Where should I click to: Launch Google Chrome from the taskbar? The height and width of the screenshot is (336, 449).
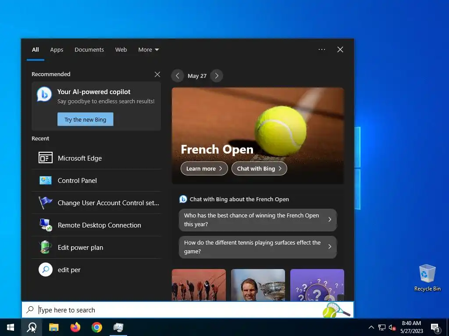(97, 327)
